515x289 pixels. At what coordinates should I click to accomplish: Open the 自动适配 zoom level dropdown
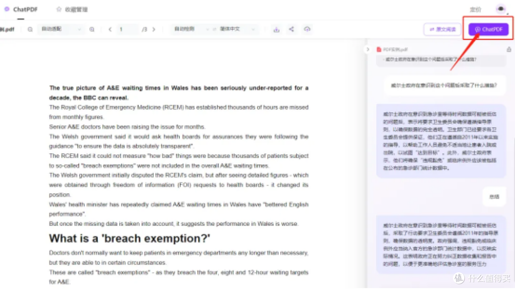pyautogui.click(x=61, y=29)
